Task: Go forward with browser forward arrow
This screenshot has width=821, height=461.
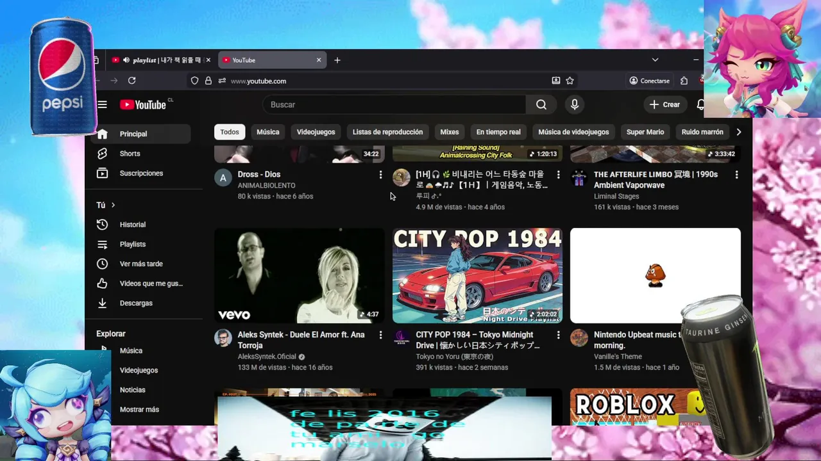Action: pyautogui.click(x=114, y=81)
